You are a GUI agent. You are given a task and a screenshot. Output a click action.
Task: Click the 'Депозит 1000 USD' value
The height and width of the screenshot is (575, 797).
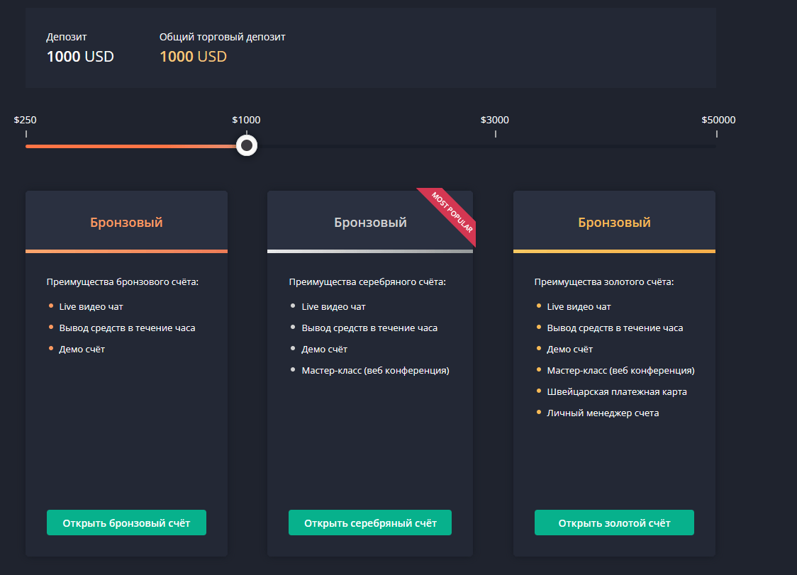coord(80,57)
